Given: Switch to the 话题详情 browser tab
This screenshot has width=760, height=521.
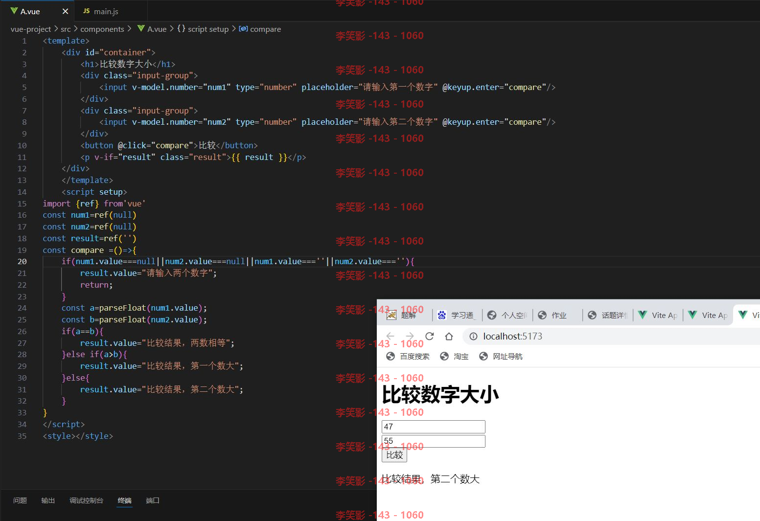Looking at the screenshot, I should [x=608, y=315].
